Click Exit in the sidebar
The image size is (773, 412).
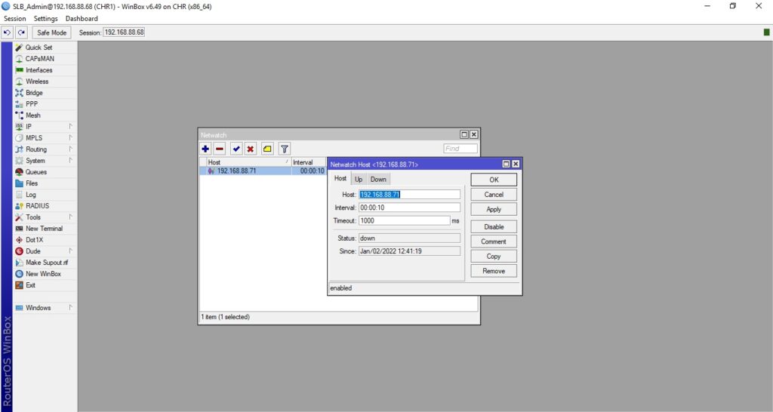coord(30,285)
